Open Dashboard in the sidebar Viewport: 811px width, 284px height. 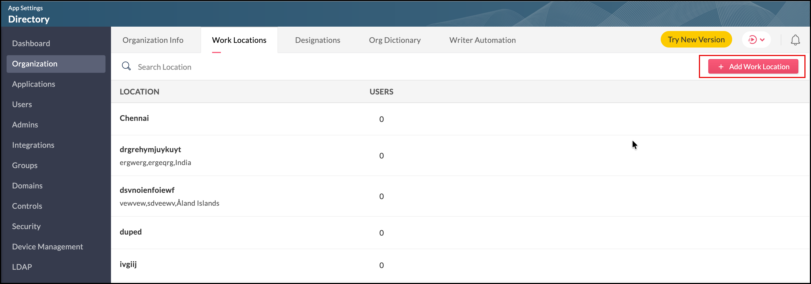pos(31,43)
